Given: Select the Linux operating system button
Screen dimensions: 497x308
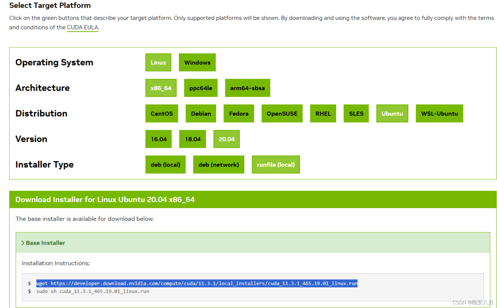Looking at the screenshot, I should (158, 63).
